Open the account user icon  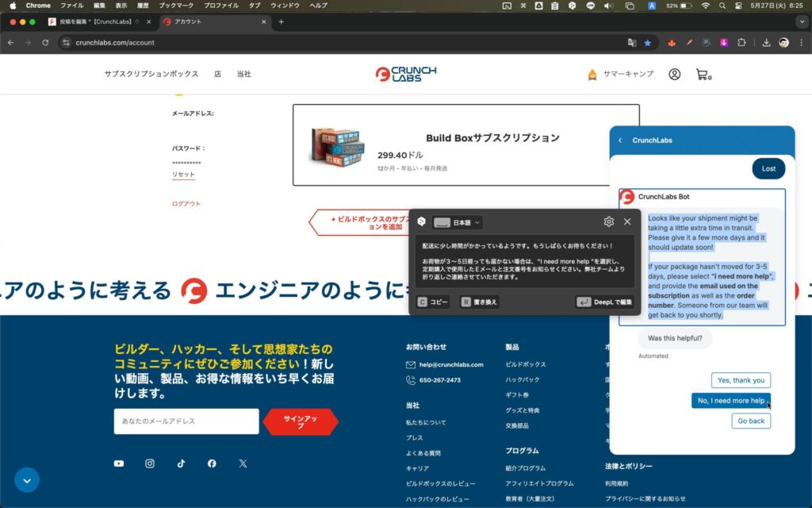pyautogui.click(x=674, y=74)
